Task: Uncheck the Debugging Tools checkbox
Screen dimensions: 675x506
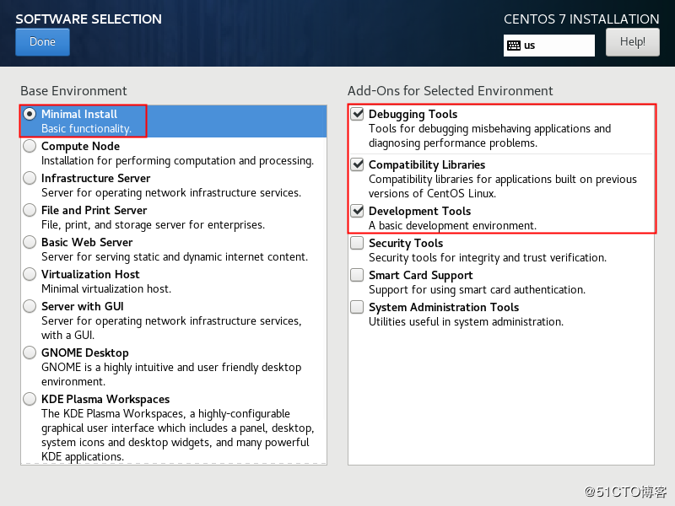Action: click(357, 114)
